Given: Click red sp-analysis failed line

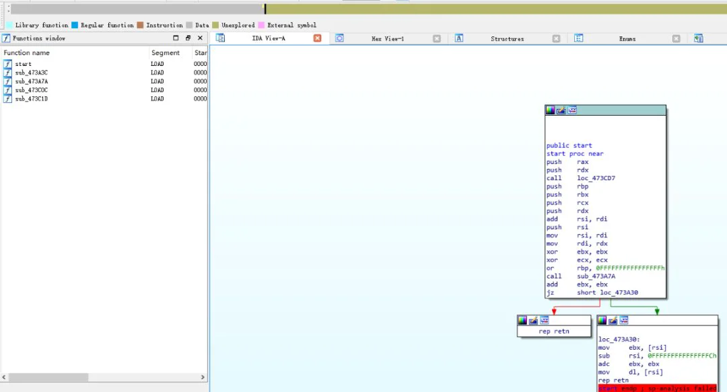Looking at the screenshot, I should (658, 388).
